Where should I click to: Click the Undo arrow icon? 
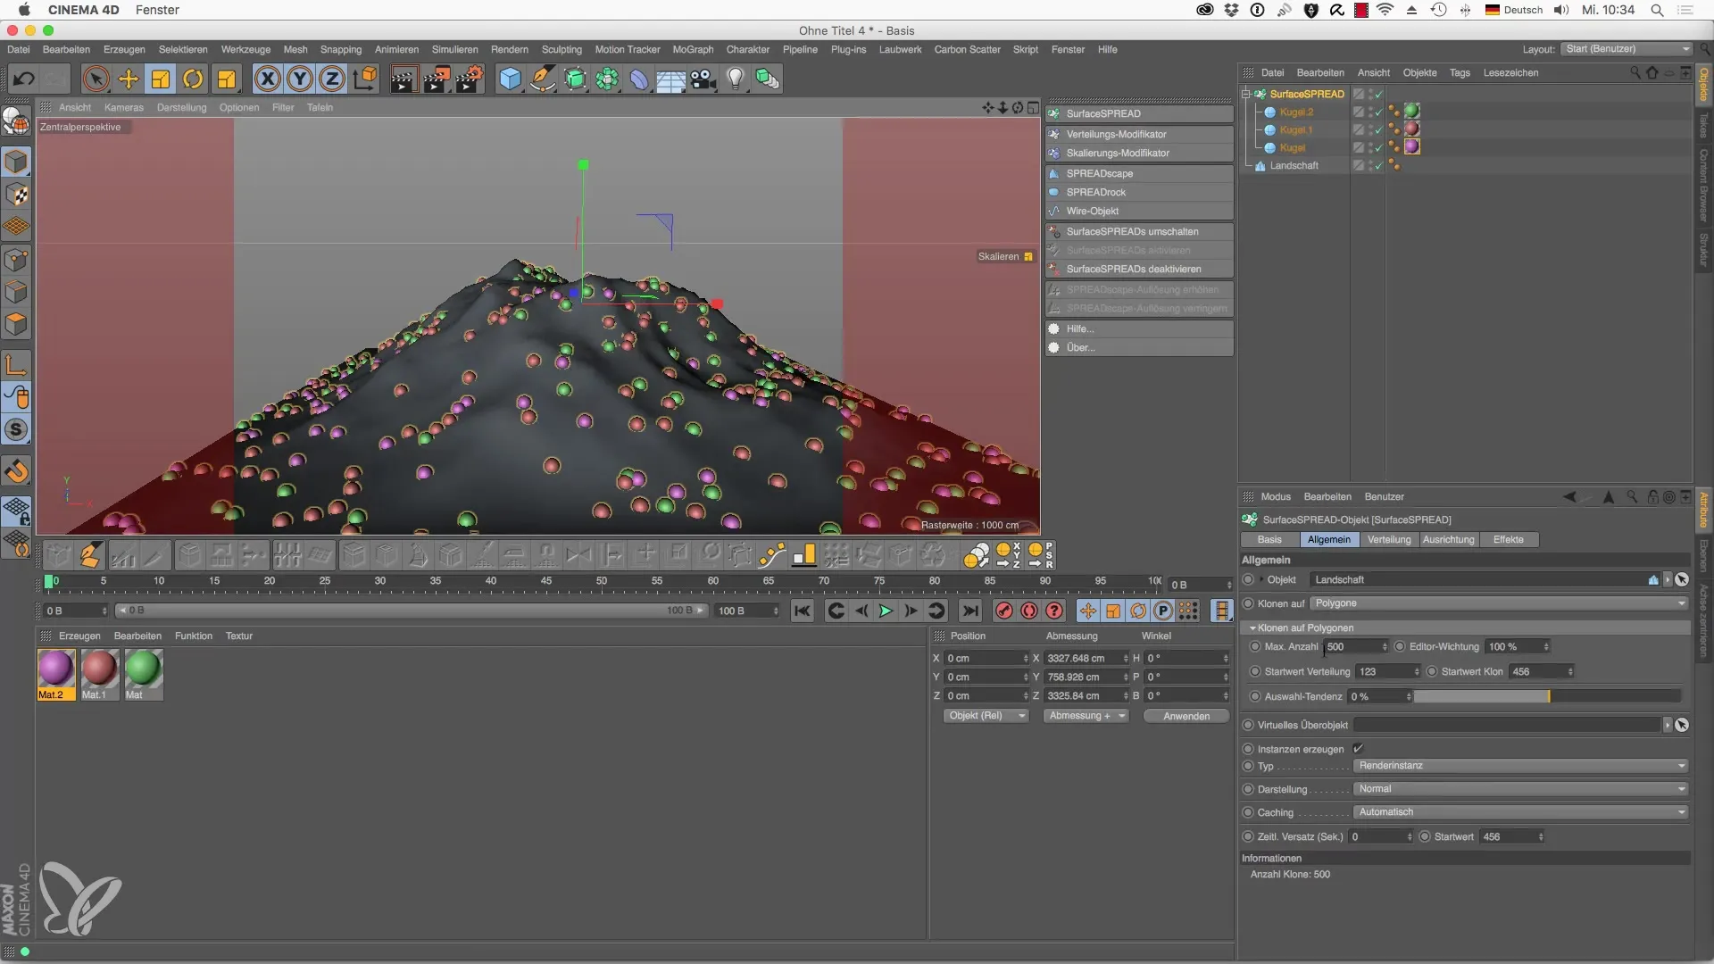coord(24,79)
